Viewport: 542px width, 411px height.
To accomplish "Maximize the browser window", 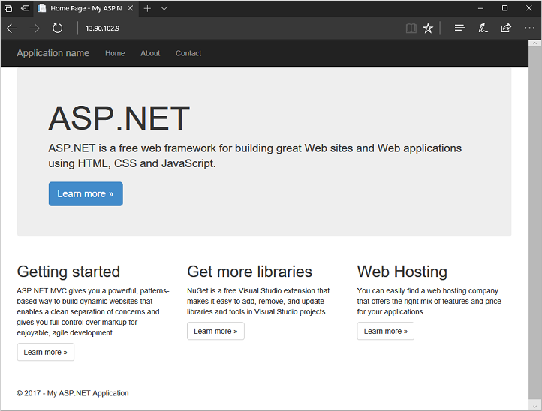I will pos(504,8).
